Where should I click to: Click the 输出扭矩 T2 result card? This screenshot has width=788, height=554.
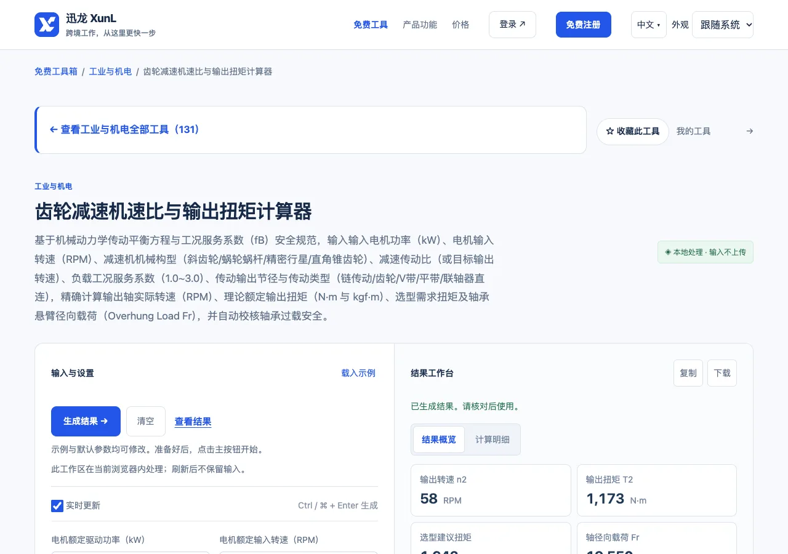[x=656, y=490]
